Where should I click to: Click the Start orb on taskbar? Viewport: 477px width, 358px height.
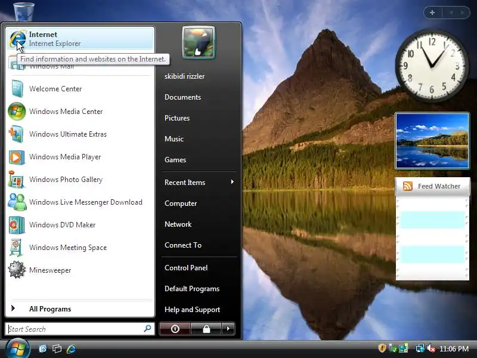click(x=17, y=348)
